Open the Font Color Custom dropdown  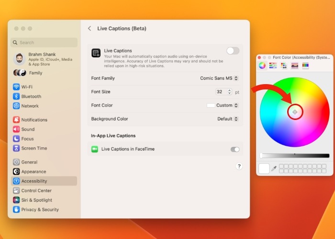click(x=223, y=105)
